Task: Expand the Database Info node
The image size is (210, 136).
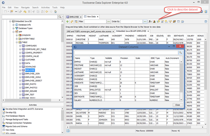Action: point(13,25)
